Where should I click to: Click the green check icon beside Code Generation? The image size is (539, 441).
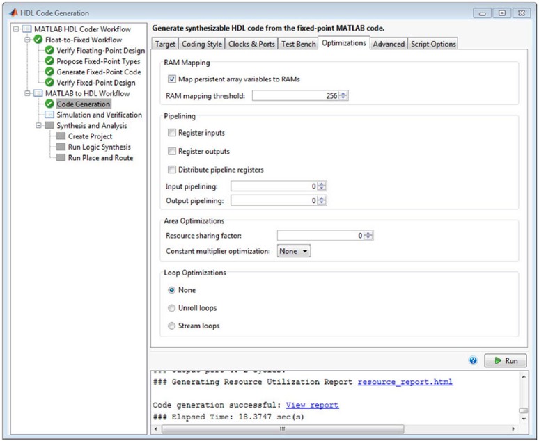pos(49,104)
